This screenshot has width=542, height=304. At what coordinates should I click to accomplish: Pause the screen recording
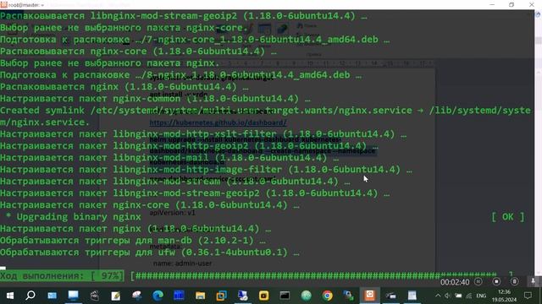tap(478, 281)
